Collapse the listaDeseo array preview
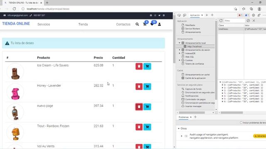 (x=220, y=82)
